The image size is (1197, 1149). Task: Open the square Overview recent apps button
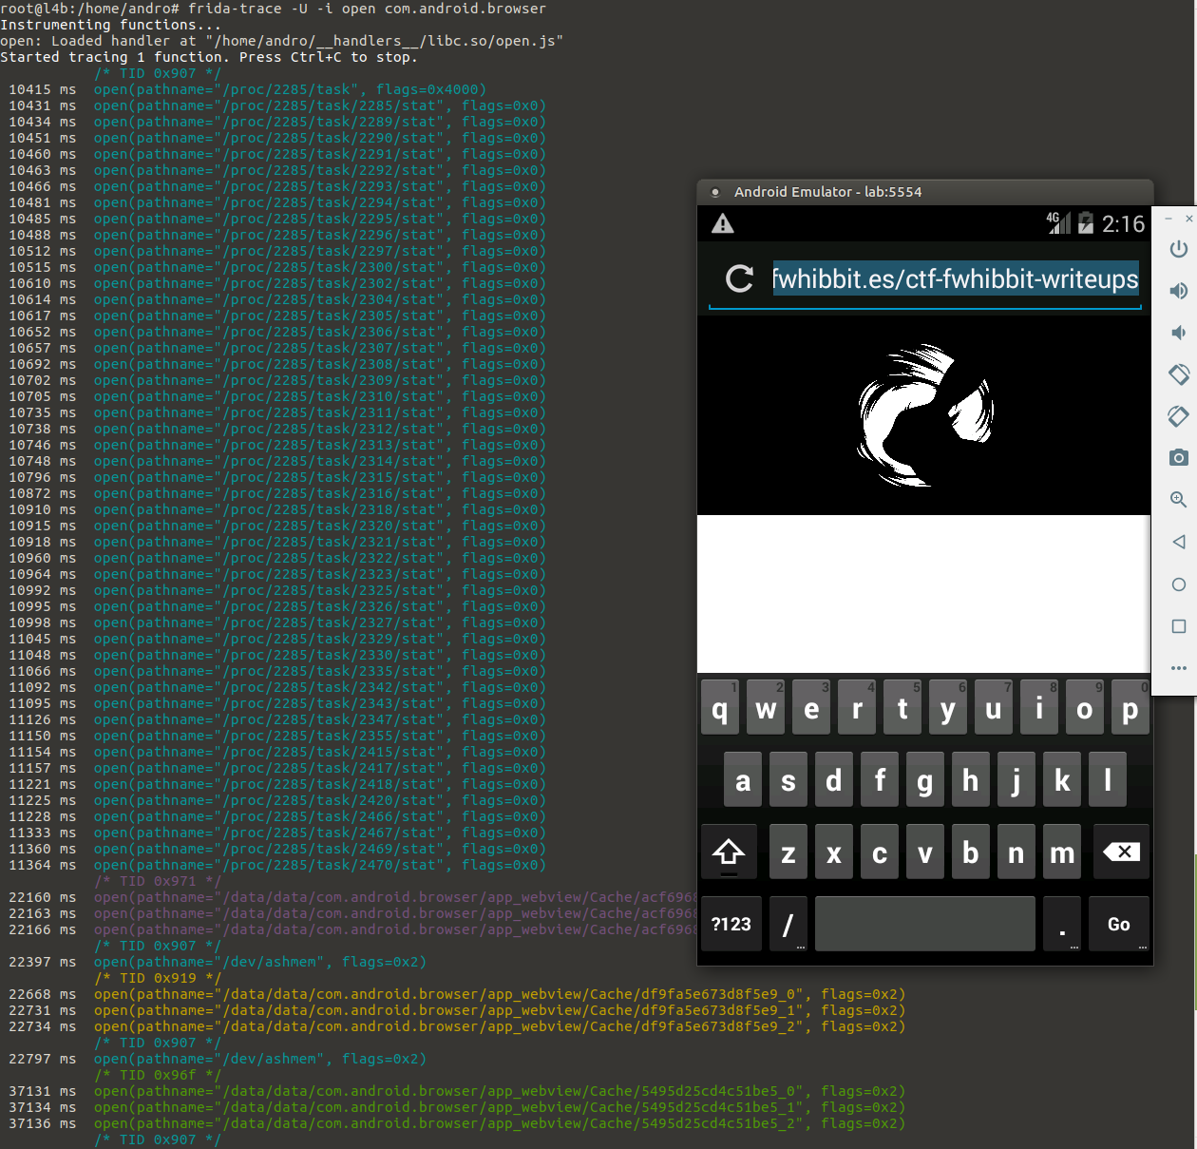pyautogui.click(x=1178, y=626)
